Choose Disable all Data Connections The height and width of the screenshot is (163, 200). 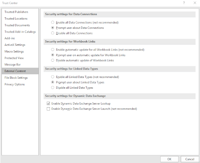52,33
